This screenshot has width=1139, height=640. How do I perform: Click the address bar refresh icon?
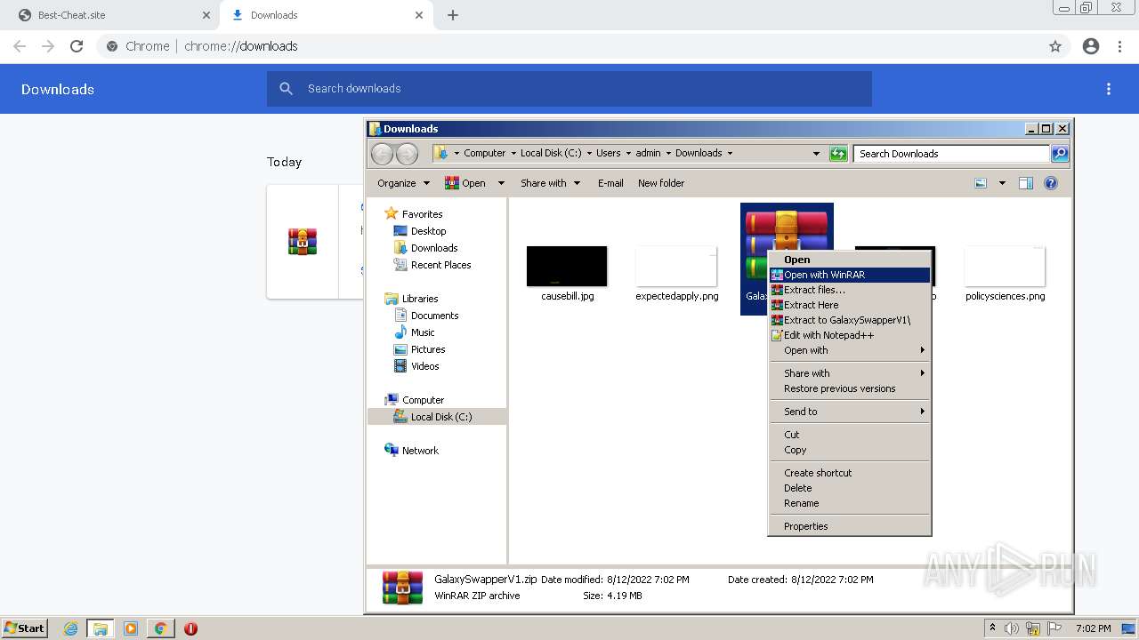tap(838, 154)
